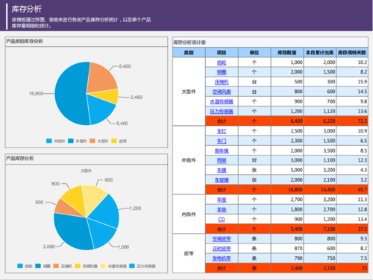This screenshot has width=373, height=280.
Task: Open the 车膜 item link
Action: (222, 171)
